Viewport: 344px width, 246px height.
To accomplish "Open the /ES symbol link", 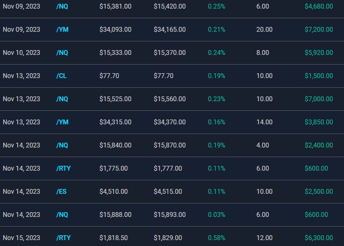I will click(61, 192).
